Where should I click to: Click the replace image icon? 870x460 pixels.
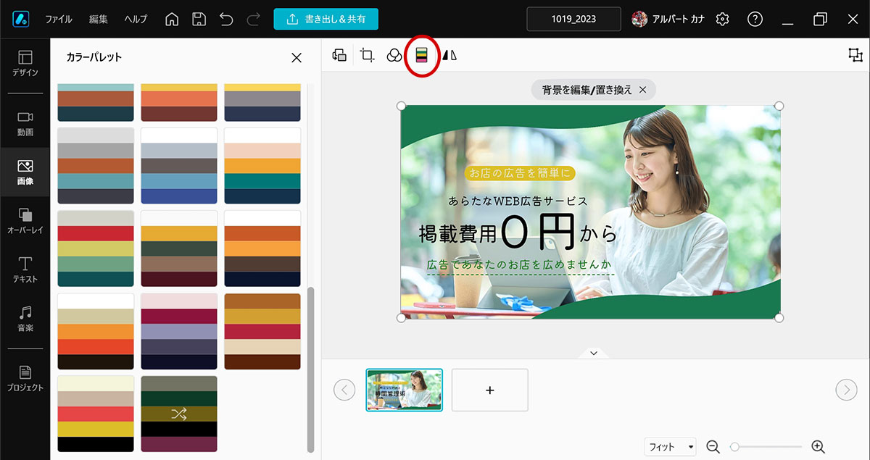point(339,55)
